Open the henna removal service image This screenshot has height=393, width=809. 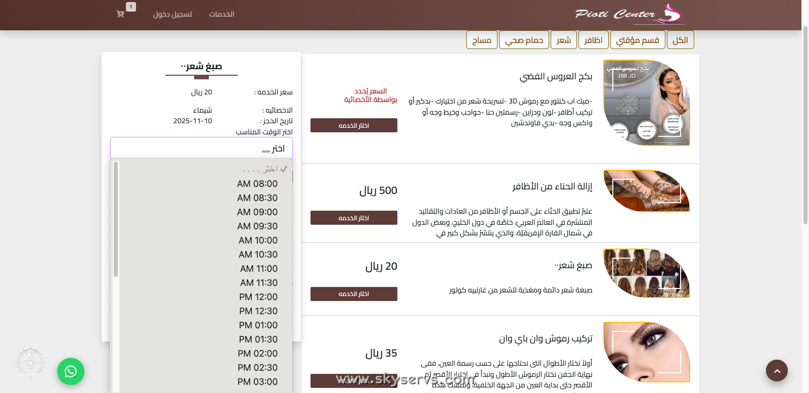(x=646, y=191)
